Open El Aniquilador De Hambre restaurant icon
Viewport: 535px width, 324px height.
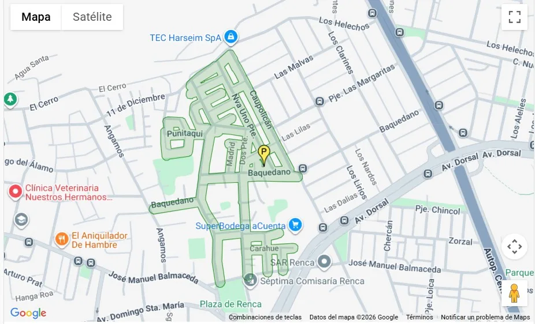click(x=62, y=239)
